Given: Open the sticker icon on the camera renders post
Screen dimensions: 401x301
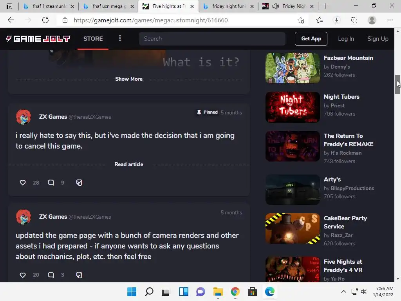Looking at the screenshot, I should (79, 275).
